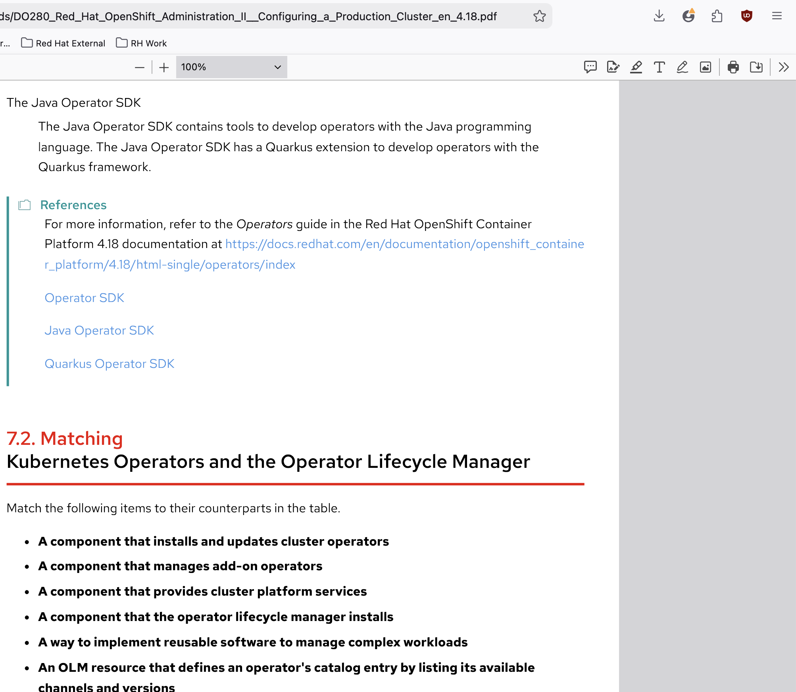Bookmark this page with star icon
The image size is (796, 692).
tap(539, 16)
